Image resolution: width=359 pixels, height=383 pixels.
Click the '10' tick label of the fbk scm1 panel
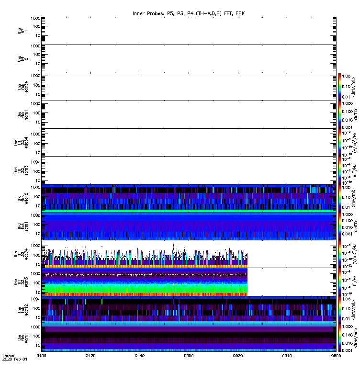(x=38, y=345)
